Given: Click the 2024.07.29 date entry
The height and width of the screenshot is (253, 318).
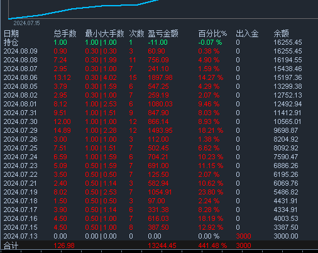Looking at the screenshot, I should click(21, 130).
